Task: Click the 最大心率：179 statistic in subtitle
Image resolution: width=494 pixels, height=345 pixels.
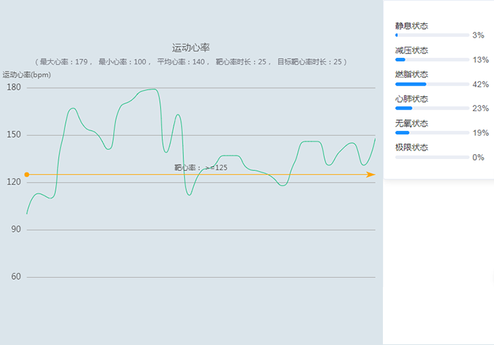Action: click(64, 62)
